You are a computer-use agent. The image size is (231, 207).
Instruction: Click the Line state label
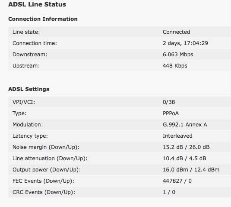point(26,32)
